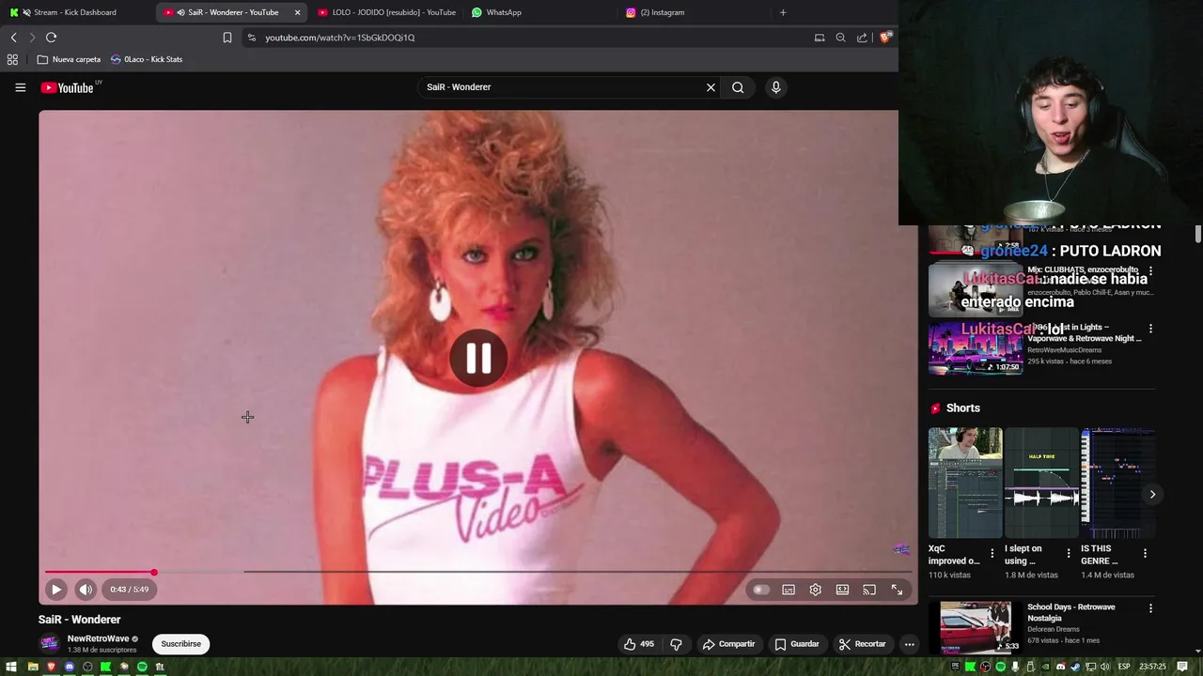The height and width of the screenshot is (676, 1203).
Task: Open the NewRetroWave channel avatar
Action: 49,644
